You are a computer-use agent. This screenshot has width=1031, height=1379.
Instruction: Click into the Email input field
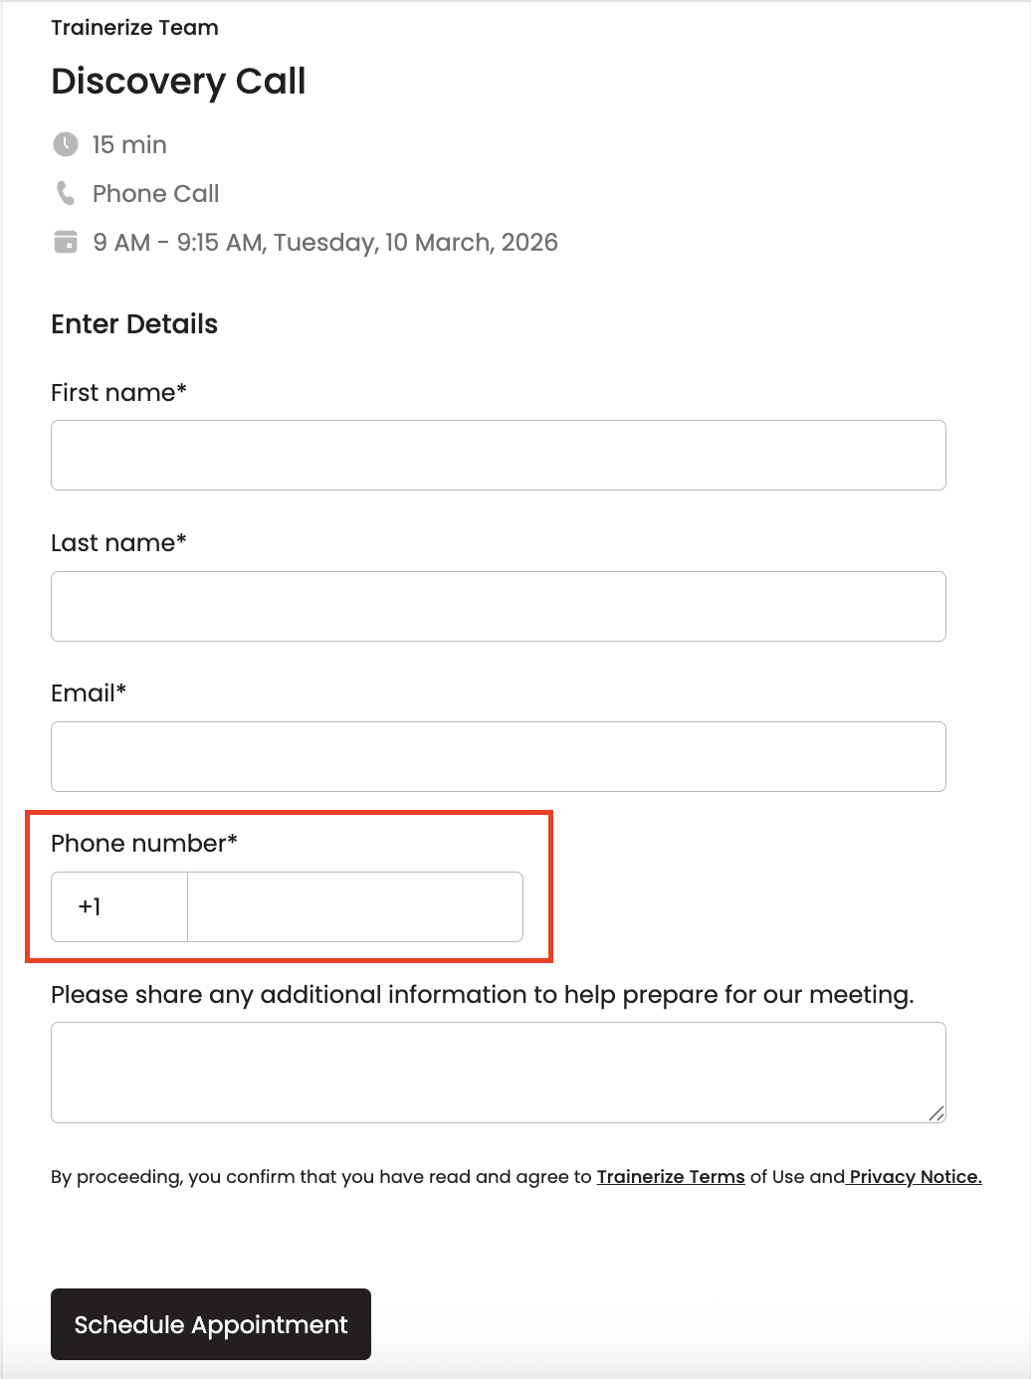tap(498, 756)
